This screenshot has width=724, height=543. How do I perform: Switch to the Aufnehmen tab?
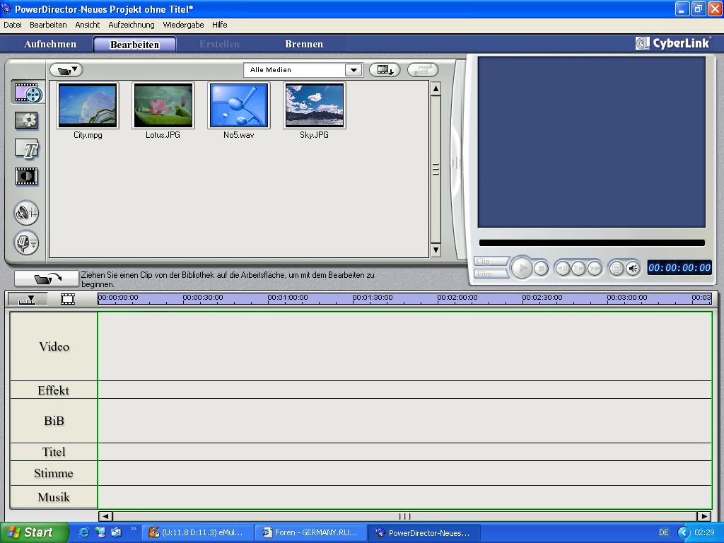click(x=50, y=45)
